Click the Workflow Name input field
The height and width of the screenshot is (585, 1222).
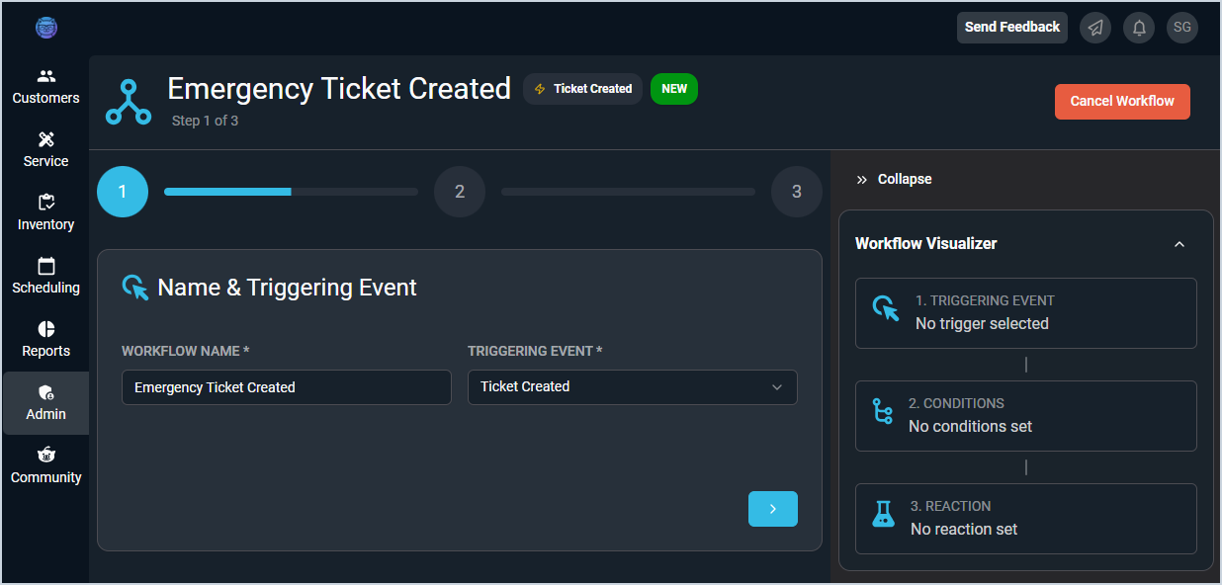(x=287, y=387)
